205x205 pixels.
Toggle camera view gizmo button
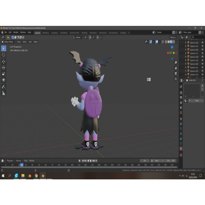(176, 74)
